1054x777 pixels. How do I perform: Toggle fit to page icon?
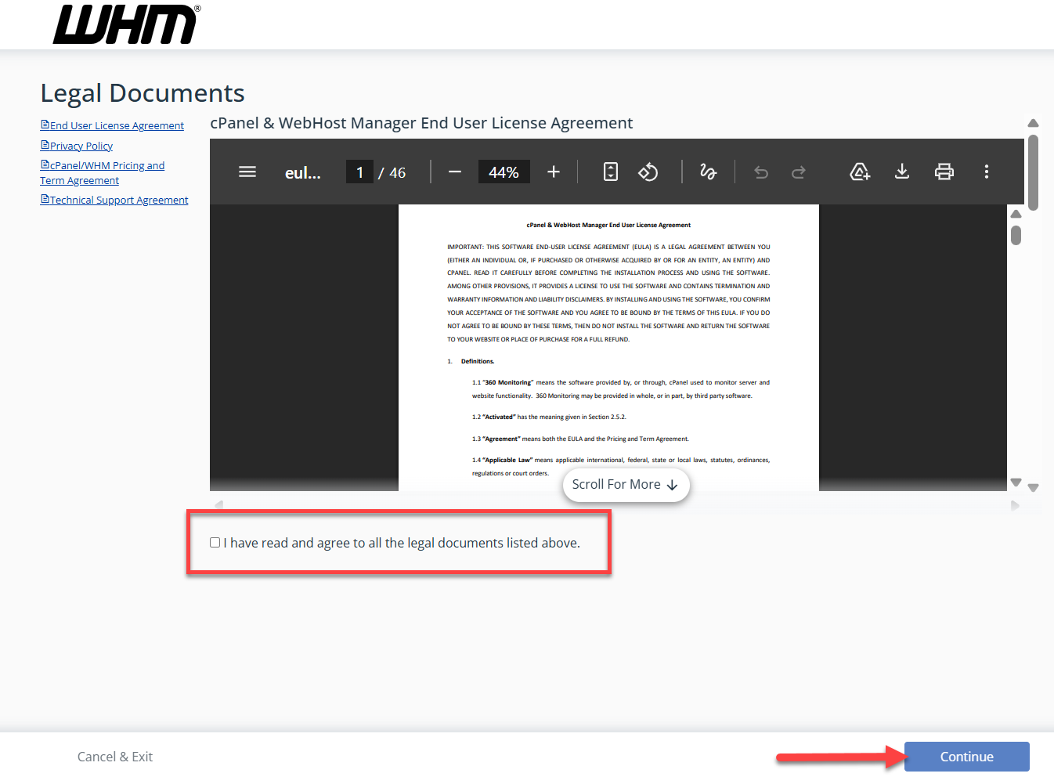click(x=611, y=172)
